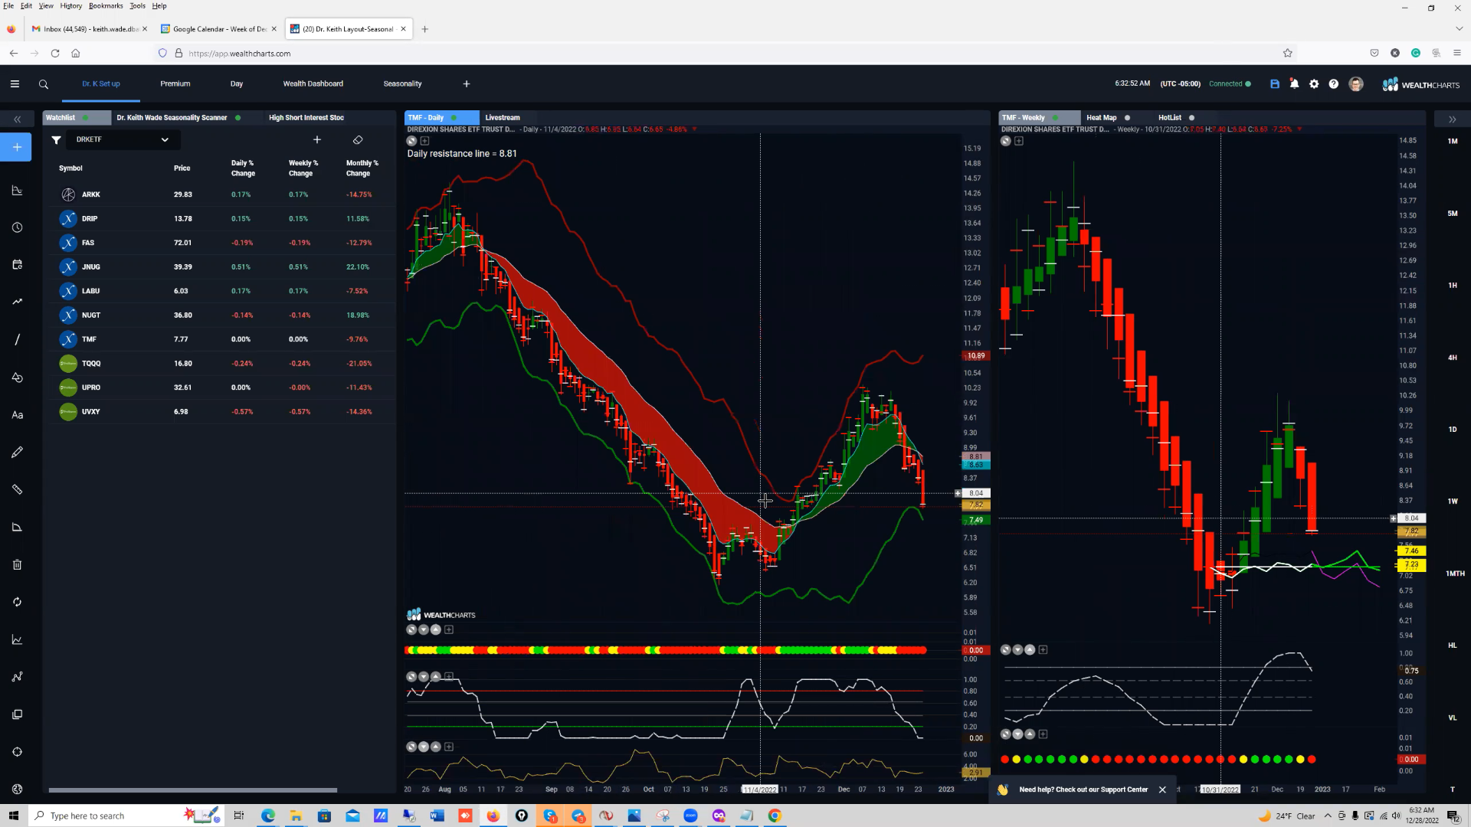Collapse left panel with double chevron
Image resolution: width=1471 pixels, height=827 pixels.
tap(17, 119)
